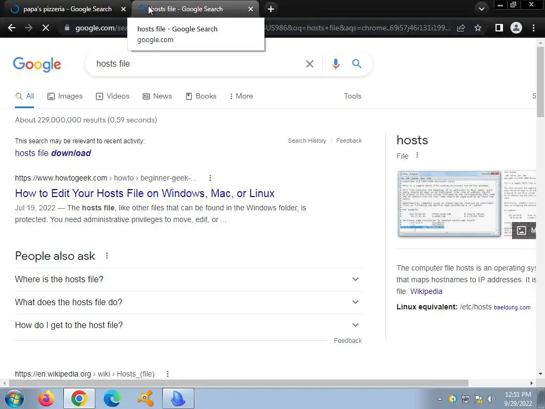Close the hosts file tab
Viewport: 545px width, 409px height.
point(251,9)
